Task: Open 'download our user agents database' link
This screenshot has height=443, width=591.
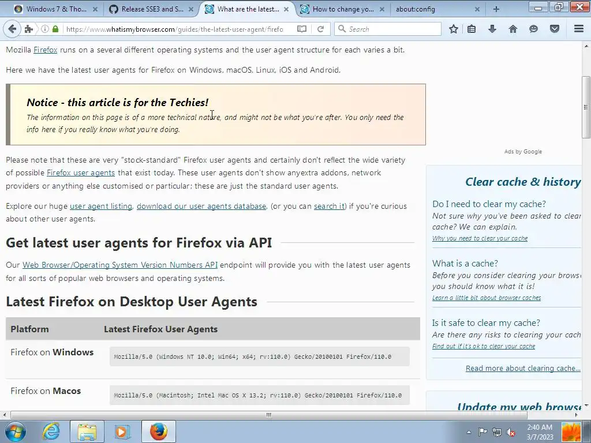Action: [201, 207]
